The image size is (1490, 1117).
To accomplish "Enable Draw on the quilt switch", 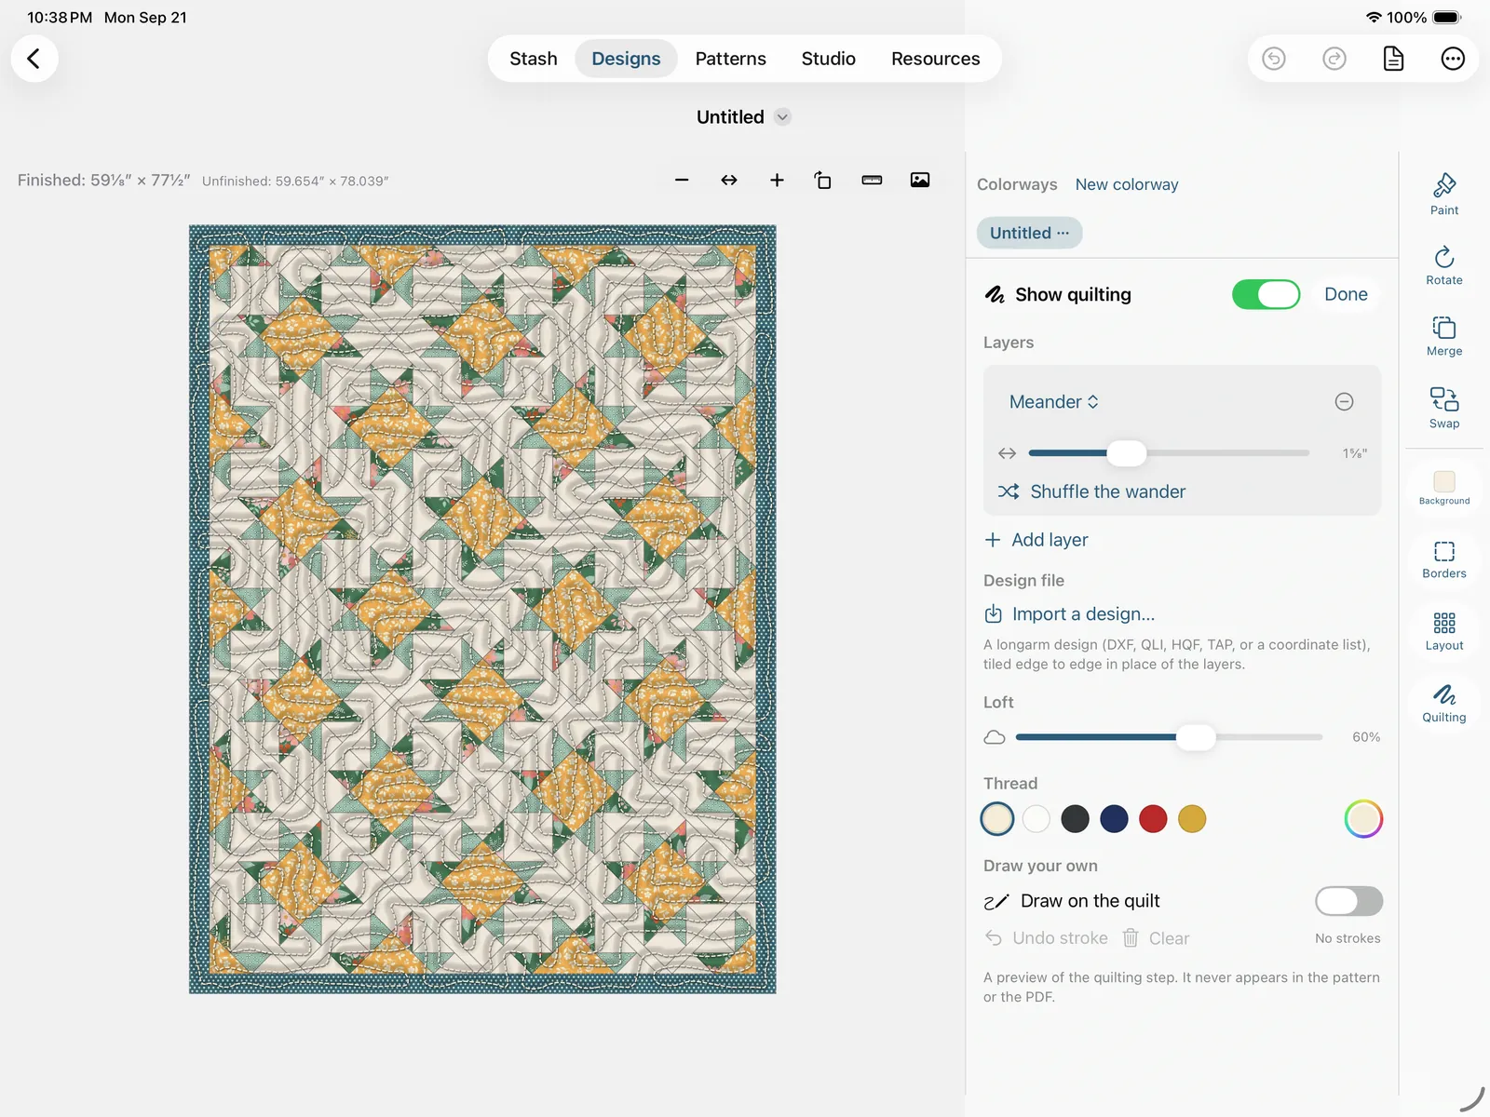I will 1348,901.
